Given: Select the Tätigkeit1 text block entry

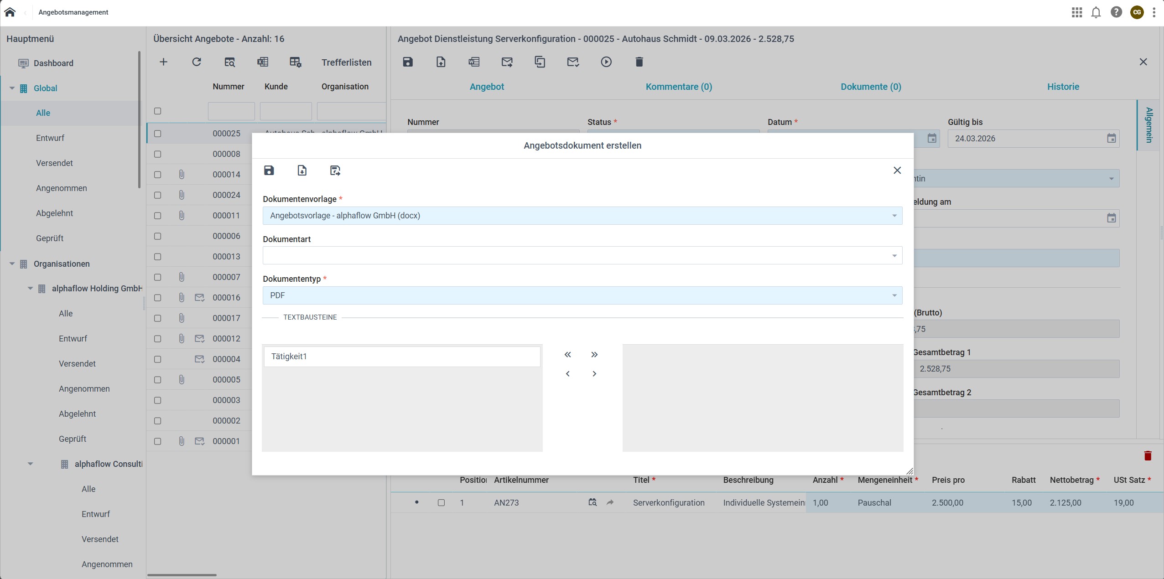Looking at the screenshot, I should (401, 357).
